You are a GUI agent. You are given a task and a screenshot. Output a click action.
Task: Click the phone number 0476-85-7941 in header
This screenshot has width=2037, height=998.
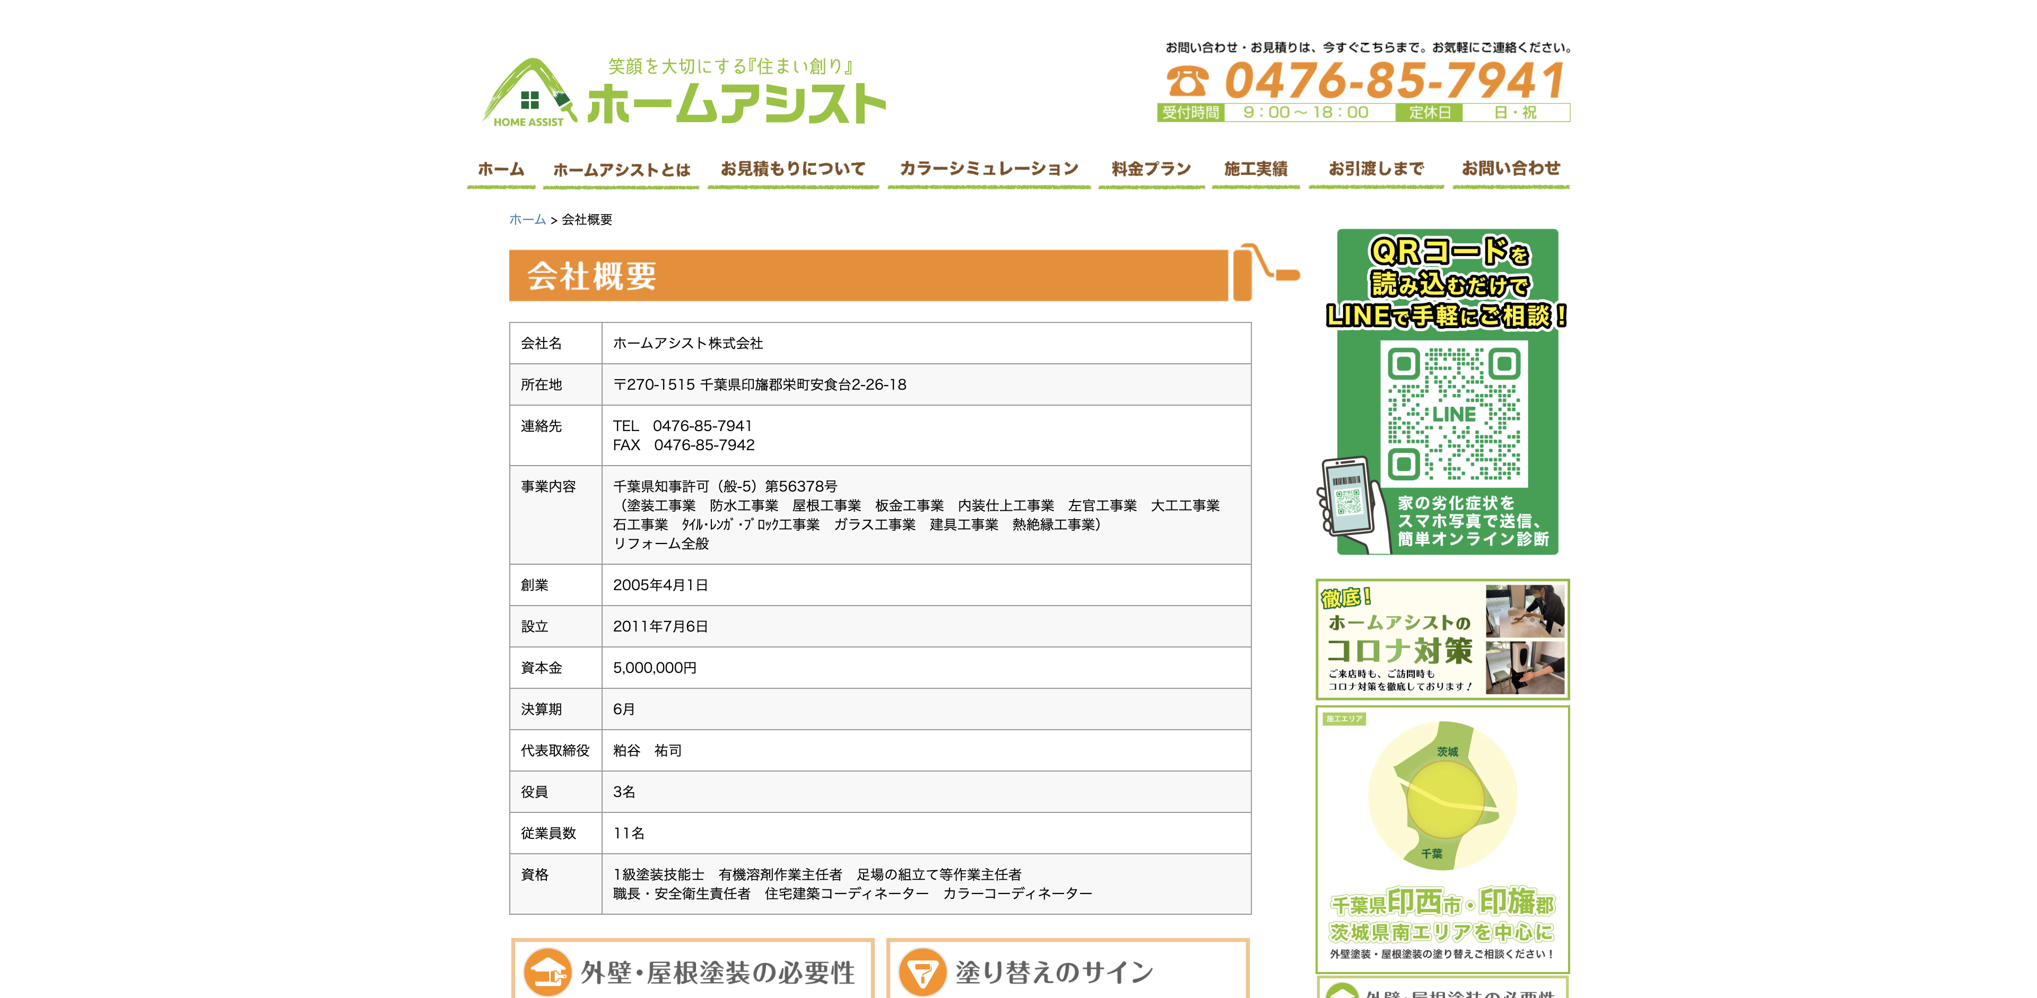(x=1394, y=80)
